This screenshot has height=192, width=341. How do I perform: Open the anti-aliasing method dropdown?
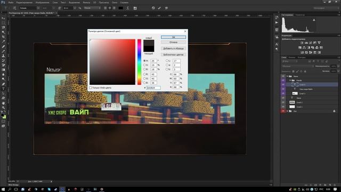point(92,8)
